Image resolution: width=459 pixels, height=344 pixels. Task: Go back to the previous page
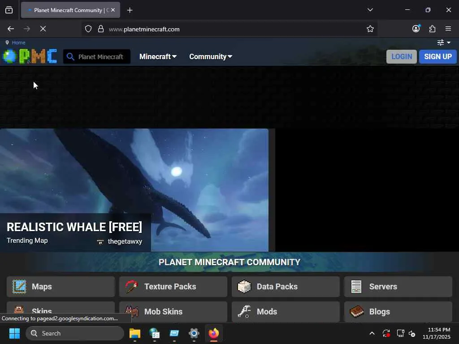11,29
